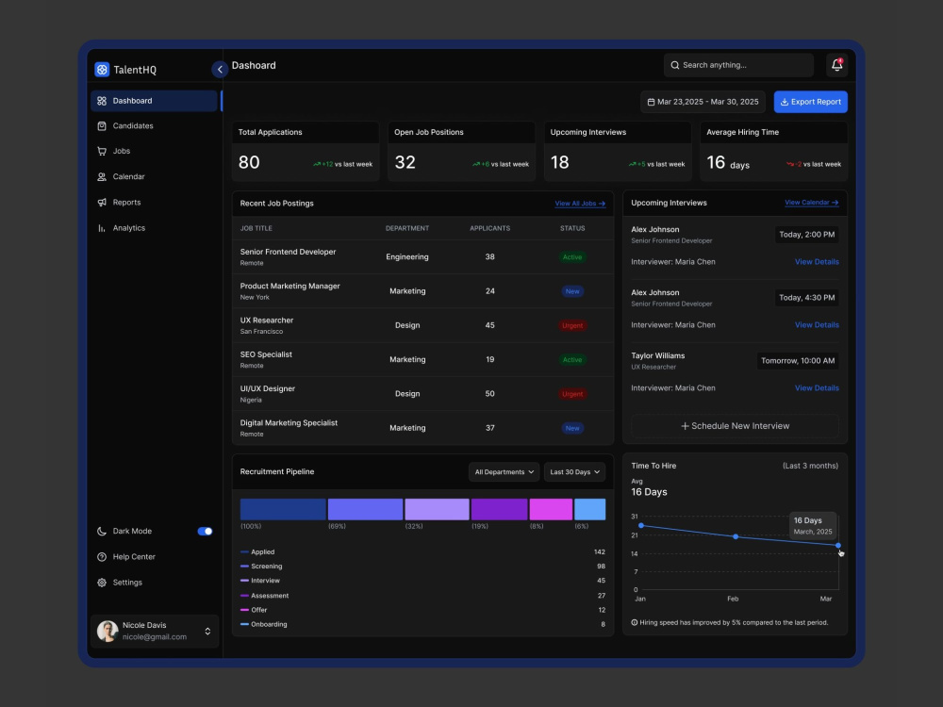This screenshot has height=707, width=943.
Task: Click Nicole Davis profile avatar
Action: coord(108,632)
